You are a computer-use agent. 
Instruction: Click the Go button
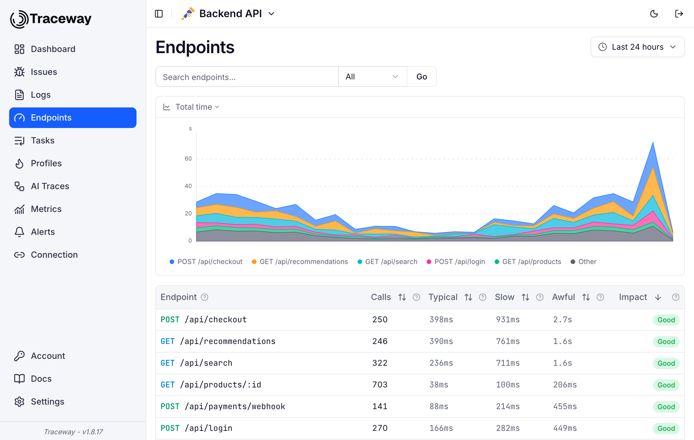tap(422, 77)
